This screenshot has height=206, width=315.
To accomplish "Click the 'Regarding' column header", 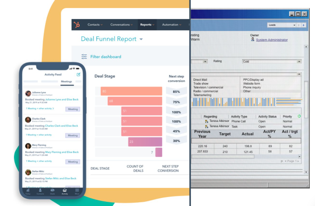I will [210, 116].
